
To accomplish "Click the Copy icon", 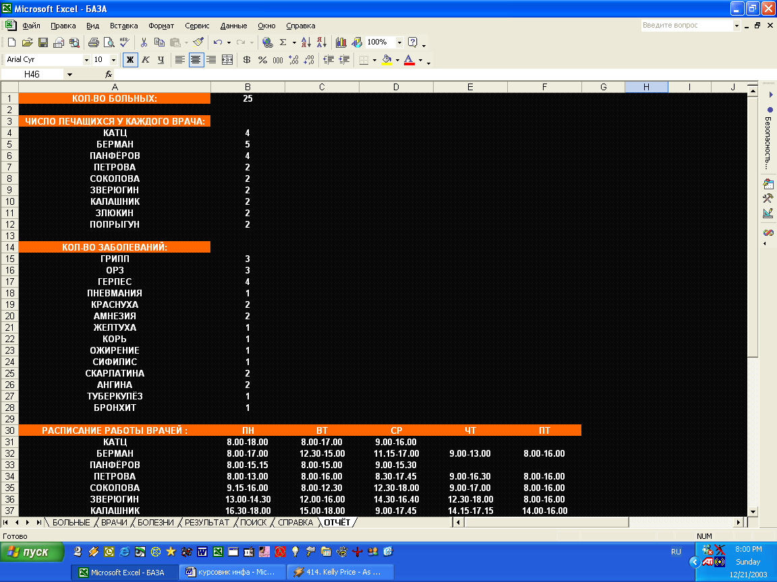I will tap(159, 42).
